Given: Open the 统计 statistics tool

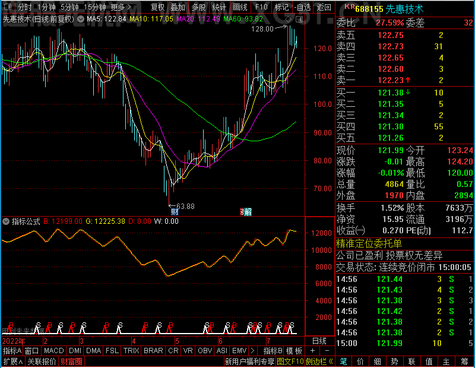Looking at the screenshot, I should point(219,7).
